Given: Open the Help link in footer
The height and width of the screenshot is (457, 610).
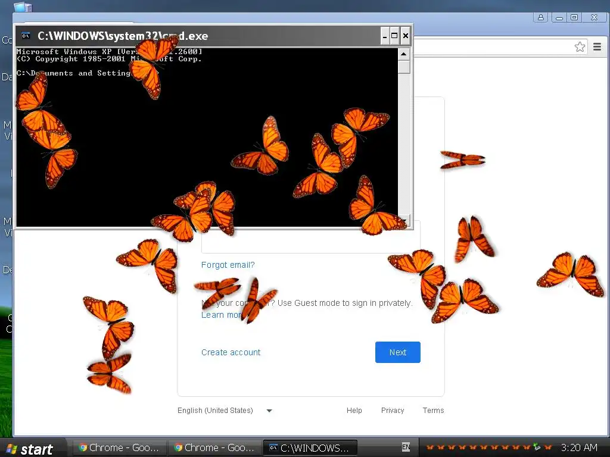Looking at the screenshot, I should click(354, 411).
